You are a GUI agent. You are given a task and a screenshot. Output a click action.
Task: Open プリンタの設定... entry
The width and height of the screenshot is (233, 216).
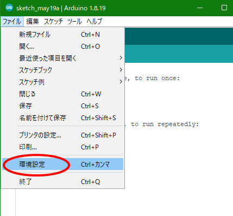62,135
